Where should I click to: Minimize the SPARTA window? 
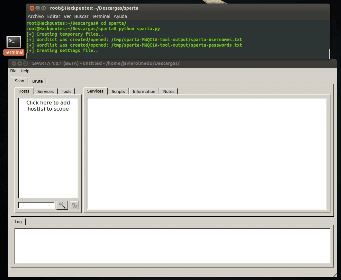[x=20, y=63]
